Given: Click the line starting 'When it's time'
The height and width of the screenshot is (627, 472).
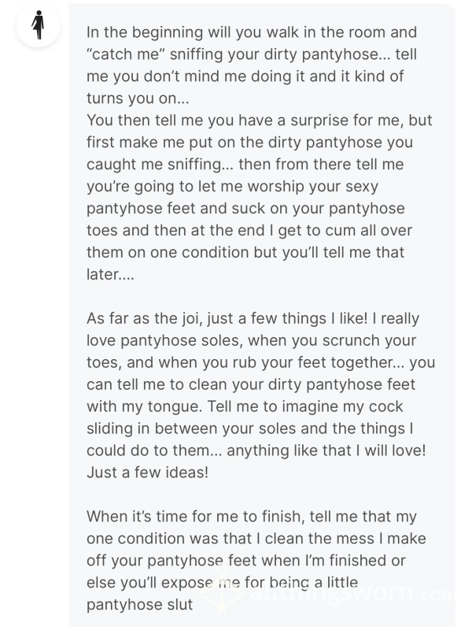Looking at the screenshot, I should (252, 517).
